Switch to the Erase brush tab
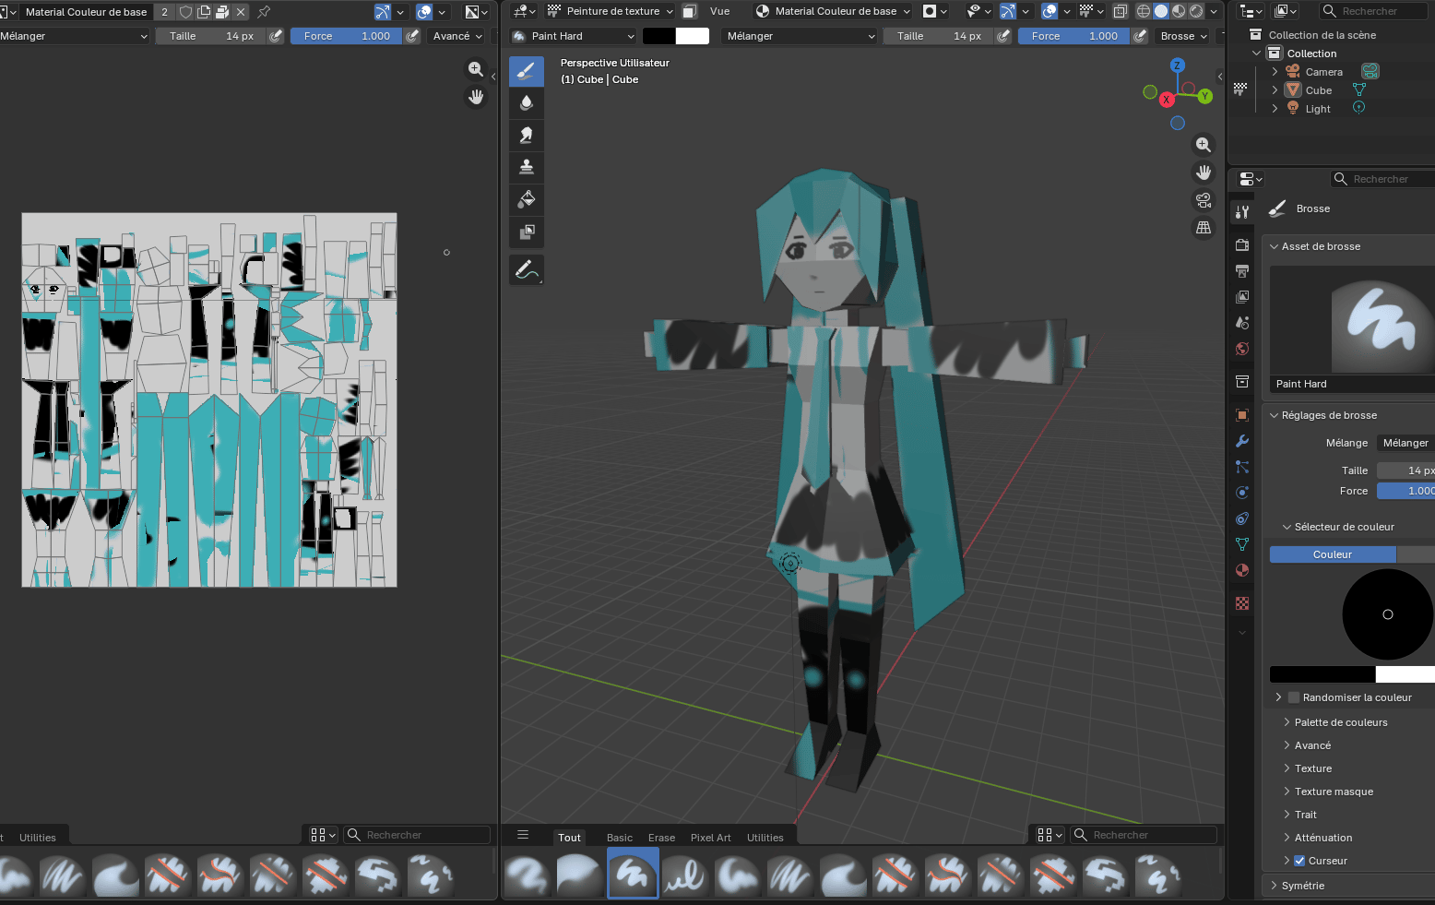Image resolution: width=1435 pixels, height=905 pixels. tap(661, 838)
